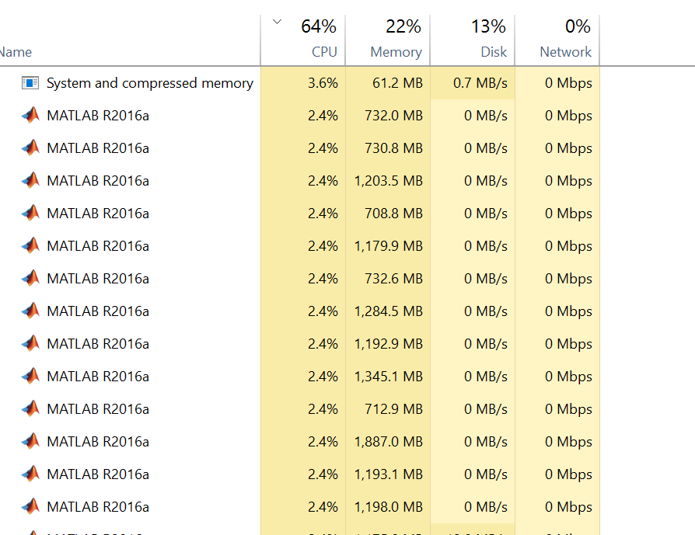This screenshot has height=535, width=695.
Task: Click the MATLAB icon in the 732.0 MB row
Action: (30, 115)
